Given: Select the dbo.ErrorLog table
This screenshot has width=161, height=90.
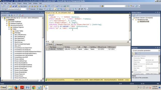Looking at the screenshot, I should click(x=19, y=42).
